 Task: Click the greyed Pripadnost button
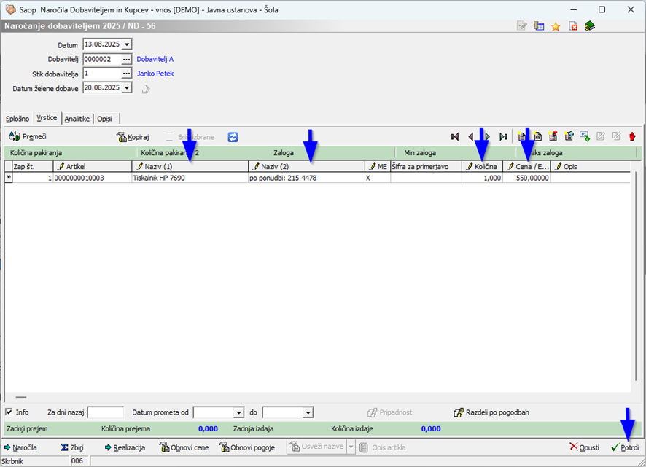click(390, 412)
